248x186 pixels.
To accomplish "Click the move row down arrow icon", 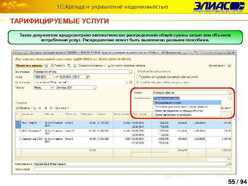I will point(51,108).
